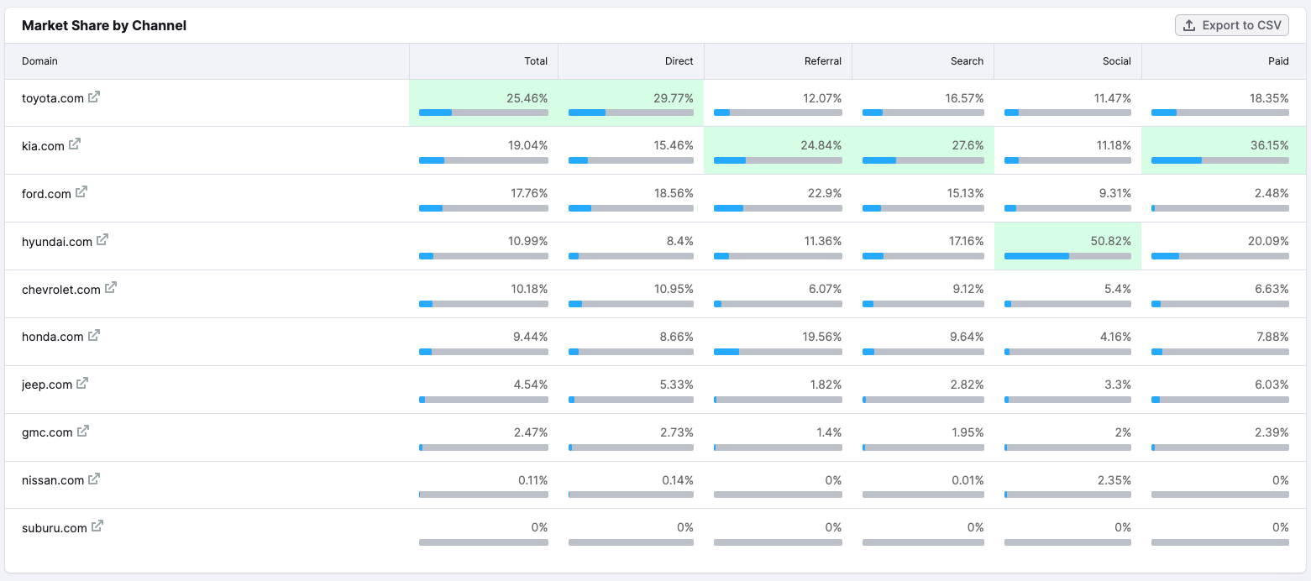Viewport: 1311px width, 581px height.
Task: Click the nissan.com domain link
Action: coord(53,480)
